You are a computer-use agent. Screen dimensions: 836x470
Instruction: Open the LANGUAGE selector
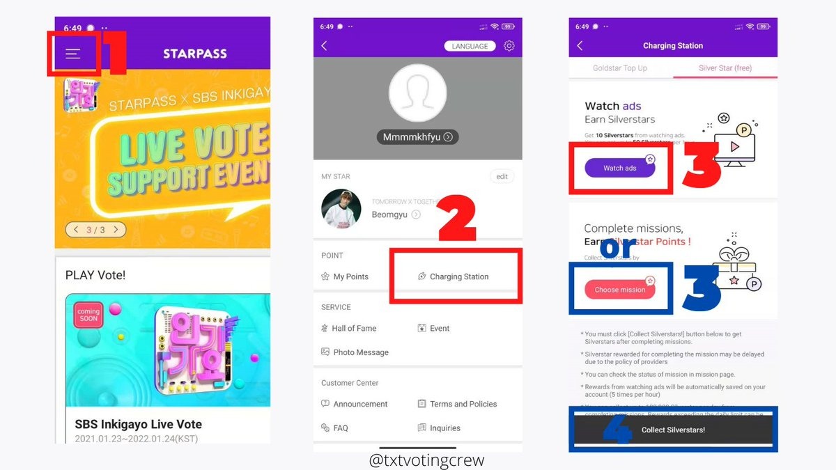point(470,46)
